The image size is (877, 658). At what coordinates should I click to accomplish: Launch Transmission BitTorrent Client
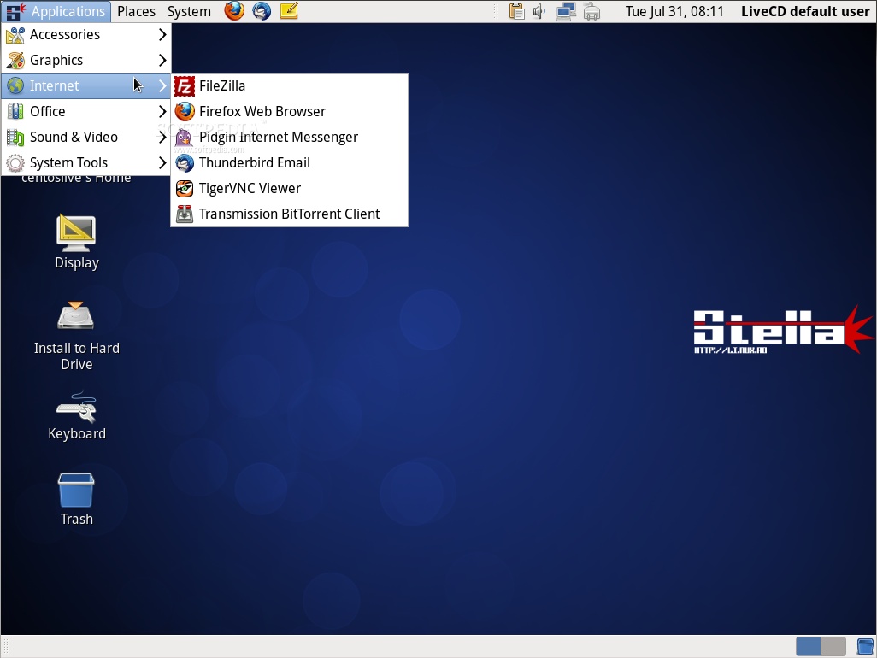[x=289, y=214]
